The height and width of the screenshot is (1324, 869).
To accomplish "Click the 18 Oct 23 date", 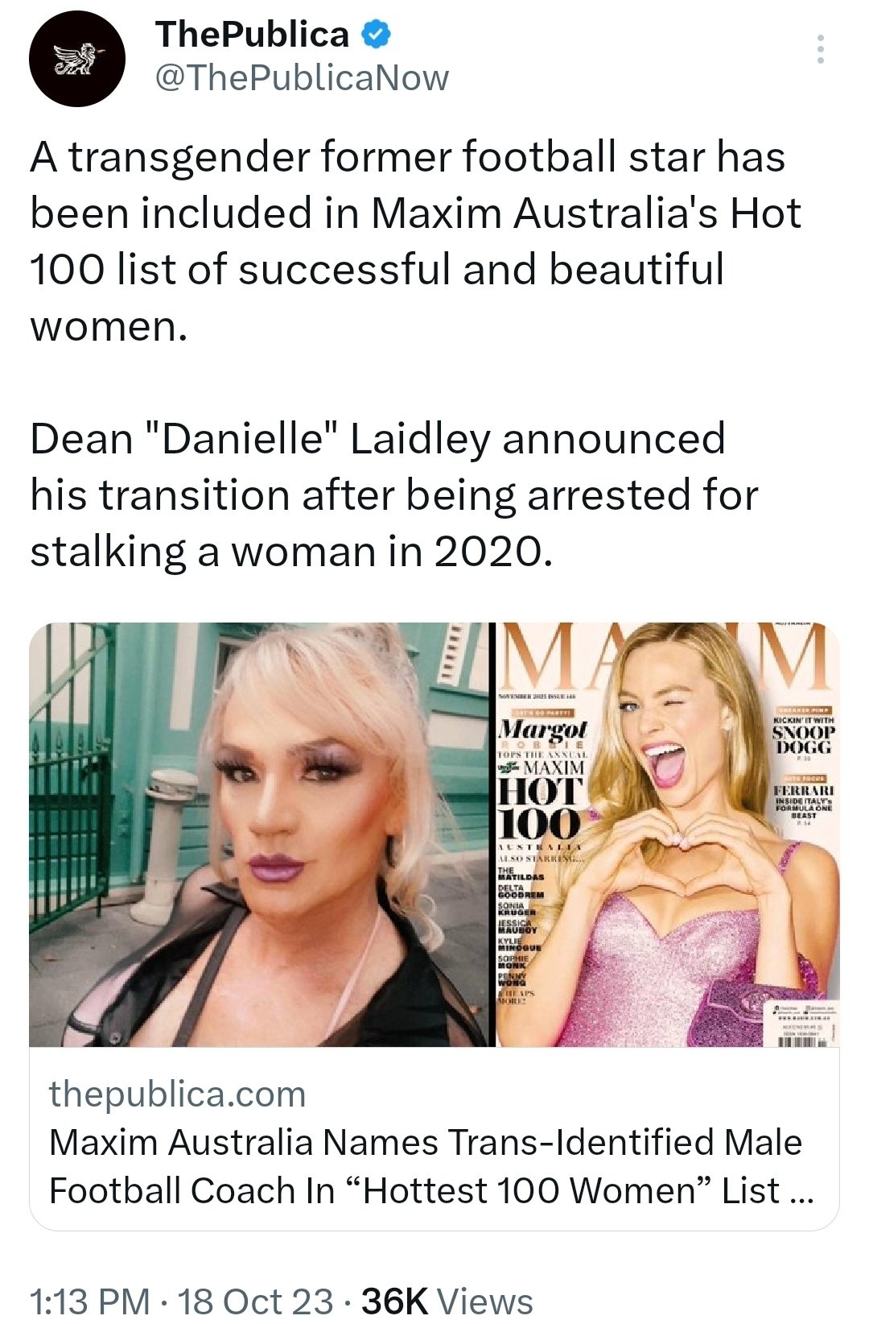I will click(x=255, y=1301).
